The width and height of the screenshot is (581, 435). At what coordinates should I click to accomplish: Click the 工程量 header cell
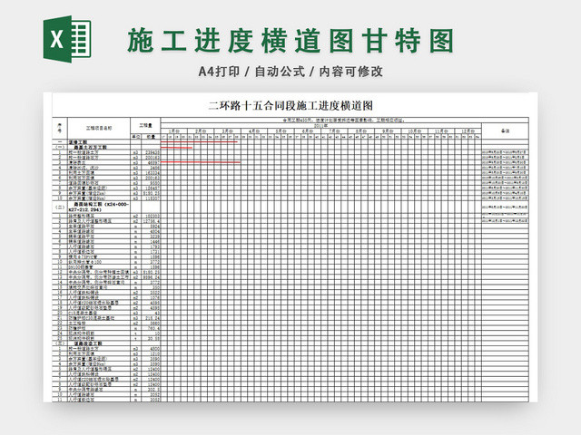145,126
